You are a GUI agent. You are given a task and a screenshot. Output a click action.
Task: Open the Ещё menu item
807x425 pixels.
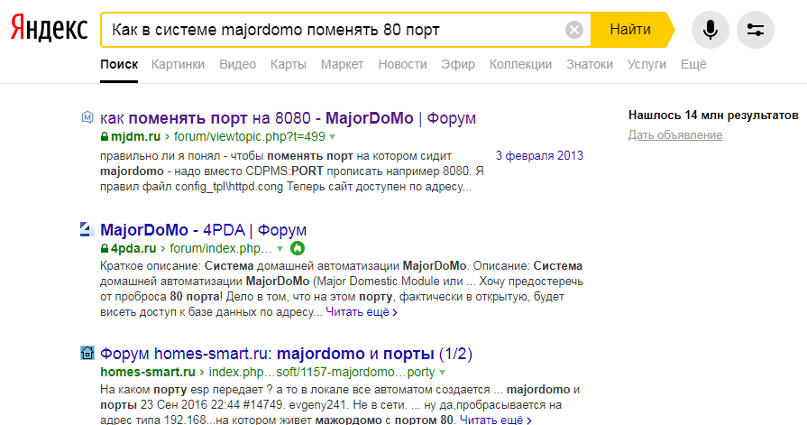click(x=693, y=64)
